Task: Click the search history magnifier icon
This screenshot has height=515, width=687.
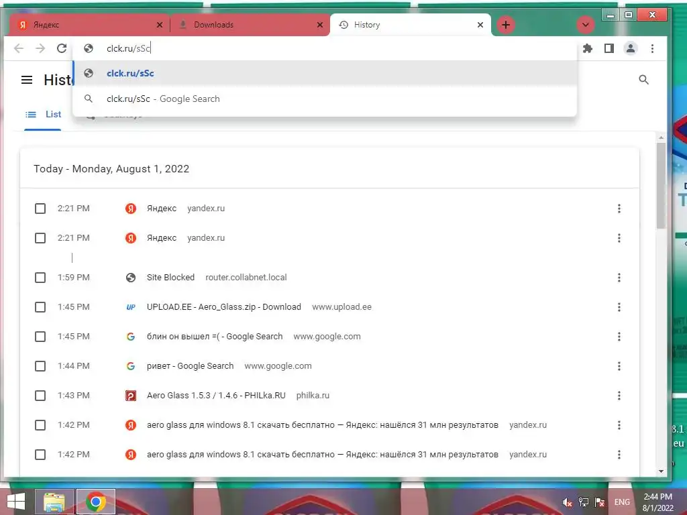Action: tap(643, 80)
